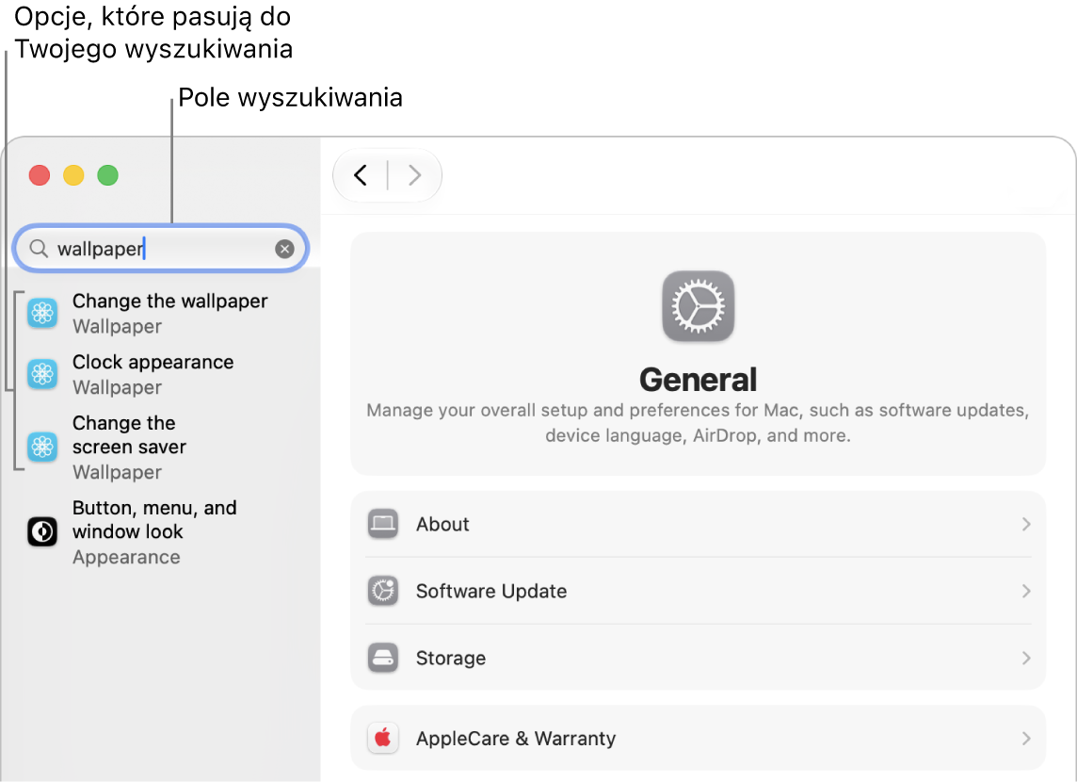Viewport: 1077px width, 782px height.
Task: Click the disk icon beside Storage
Action: tap(382, 658)
